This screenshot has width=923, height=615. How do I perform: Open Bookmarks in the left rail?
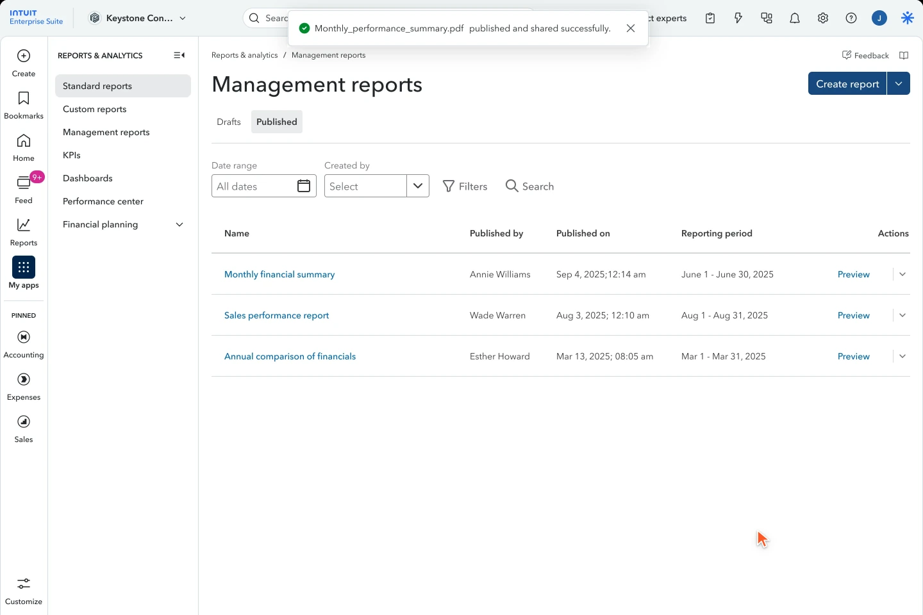(24, 106)
